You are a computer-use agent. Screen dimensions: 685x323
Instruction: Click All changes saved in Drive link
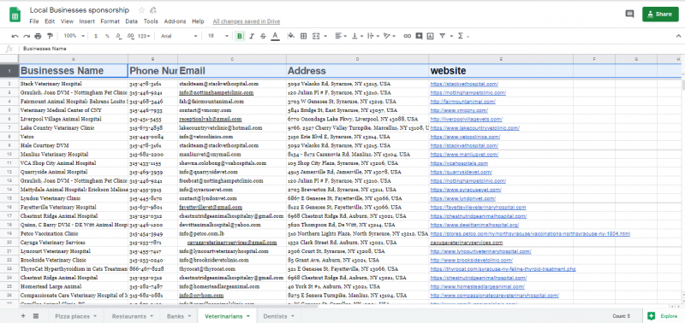(x=247, y=21)
